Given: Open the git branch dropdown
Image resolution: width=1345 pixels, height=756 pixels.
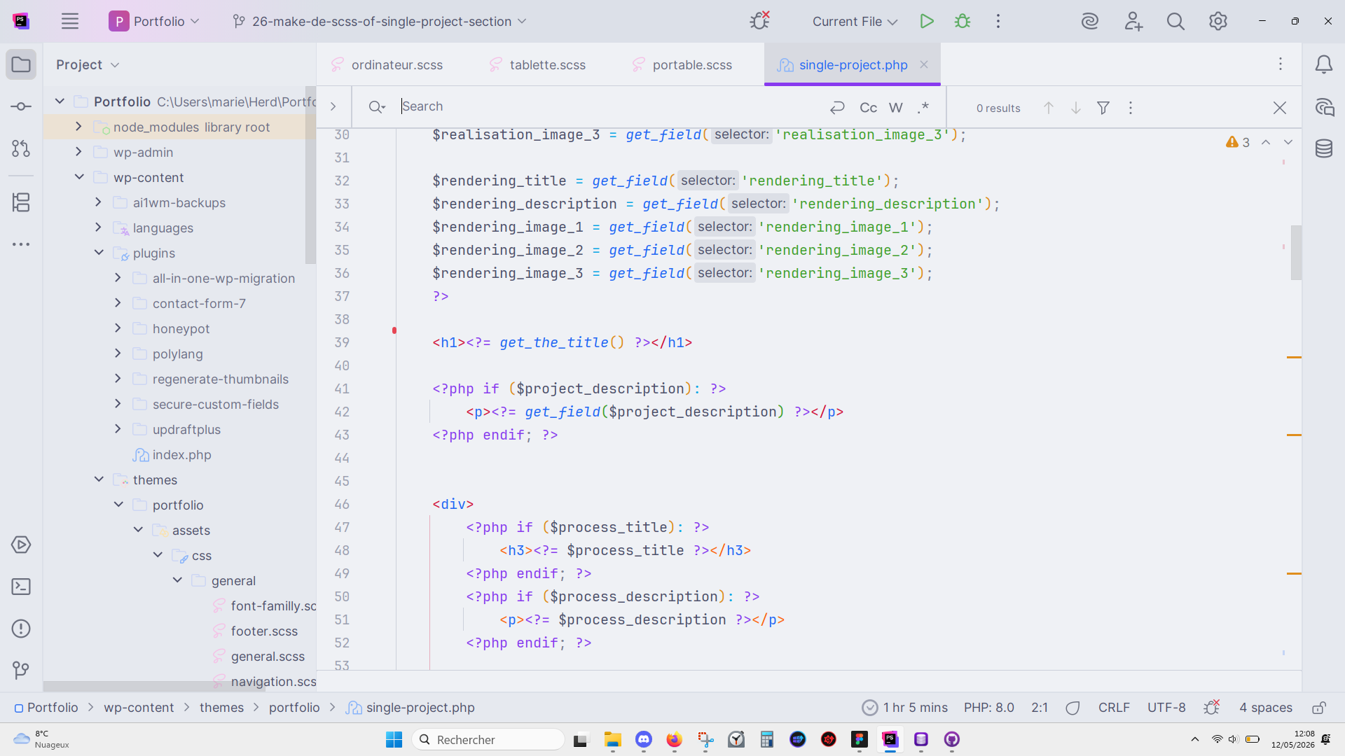Looking at the screenshot, I should pyautogui.click(x=379, y=22).
